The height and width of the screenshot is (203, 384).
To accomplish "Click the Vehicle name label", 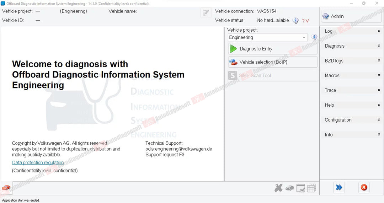I will pyautogui.click(x=123, y=11).
